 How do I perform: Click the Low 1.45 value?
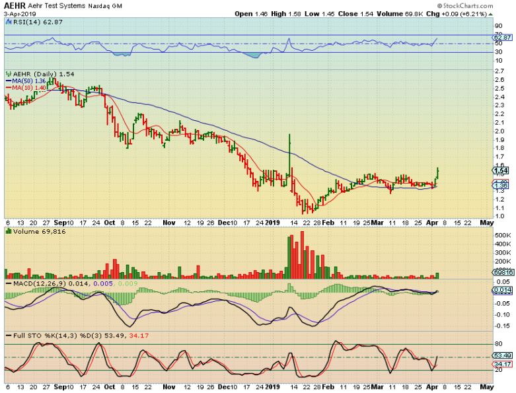[320, 14]
